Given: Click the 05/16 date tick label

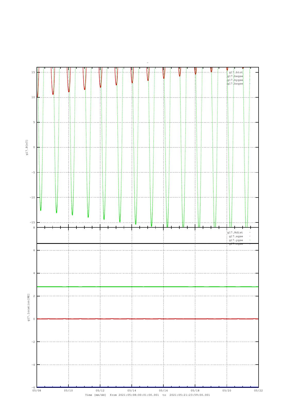Looking at the screenshot, I should tap(163, 391).
